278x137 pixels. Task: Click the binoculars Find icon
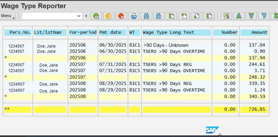pyautogui.click(x=146, y=16)
